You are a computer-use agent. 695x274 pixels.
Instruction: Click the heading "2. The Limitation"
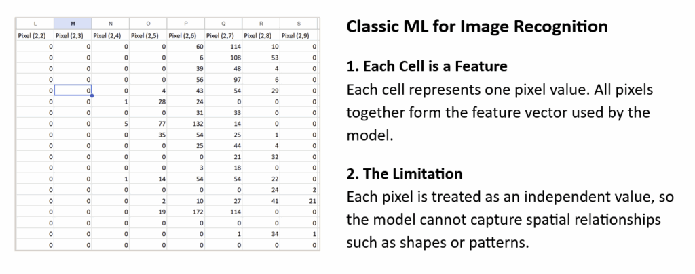coord(405,174)
